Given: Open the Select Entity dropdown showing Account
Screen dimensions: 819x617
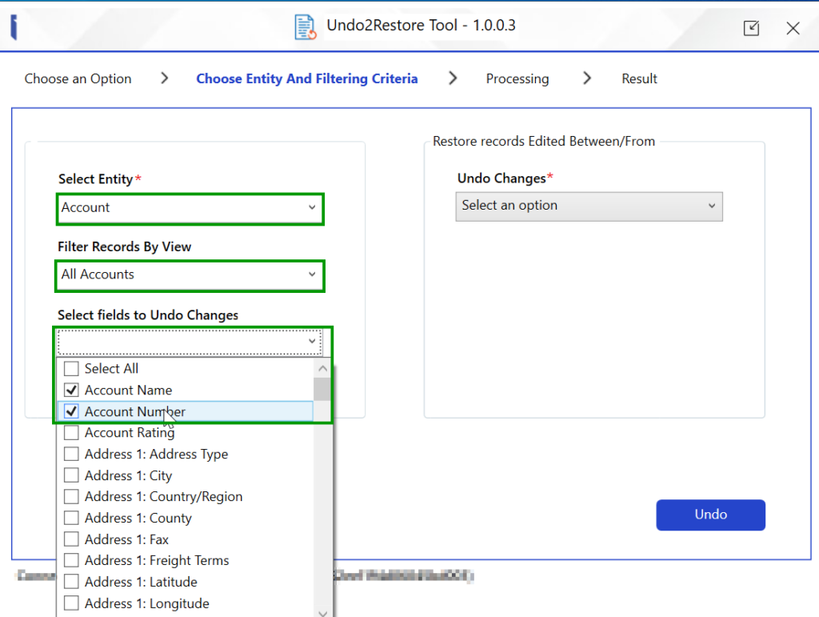Looking at the screenshot, I should point(312,207).
